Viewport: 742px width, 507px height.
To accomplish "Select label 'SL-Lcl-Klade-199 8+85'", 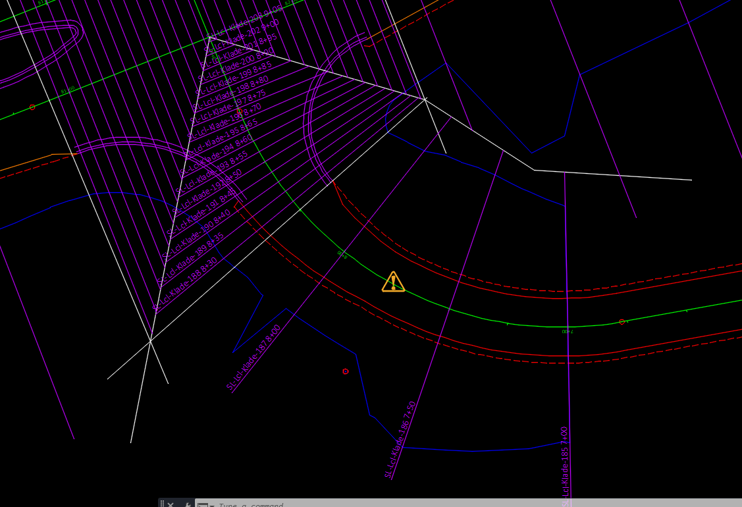I will tap(234, 77).
